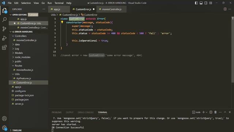
Task: Open the terminal launch profile dropdown arrow
Action: click(207, 112)
